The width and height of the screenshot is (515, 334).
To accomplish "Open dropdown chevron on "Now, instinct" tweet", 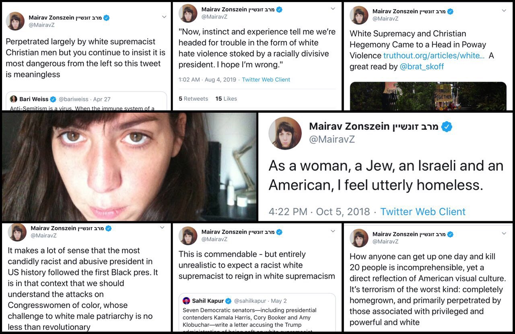I will tap(333, 9).
